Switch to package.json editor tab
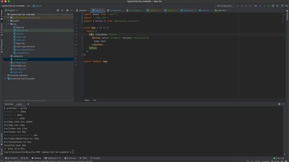 tap(115, 10)
